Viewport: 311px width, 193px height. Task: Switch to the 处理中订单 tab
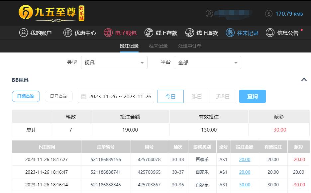coord(190,46)
